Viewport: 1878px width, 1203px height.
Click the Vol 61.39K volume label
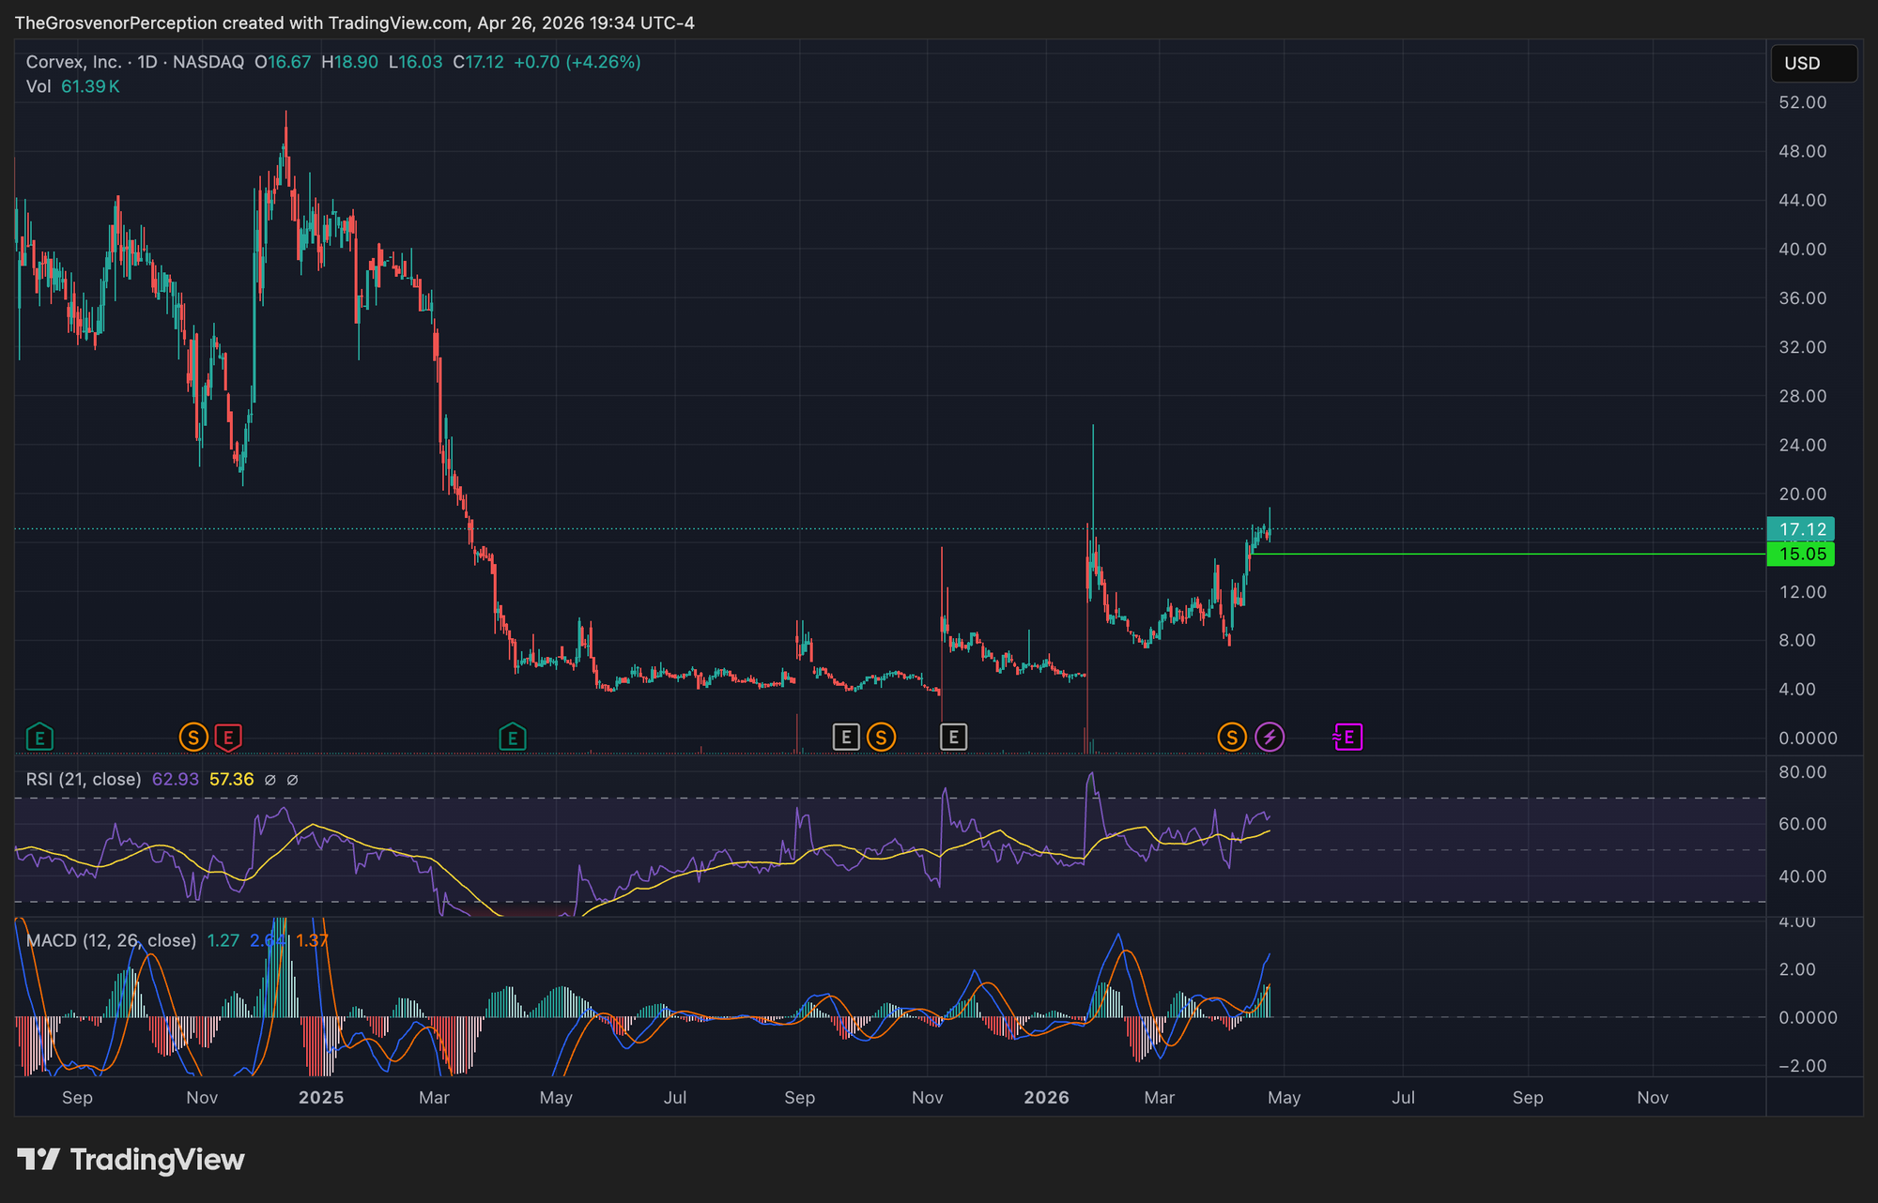point(72,86)
